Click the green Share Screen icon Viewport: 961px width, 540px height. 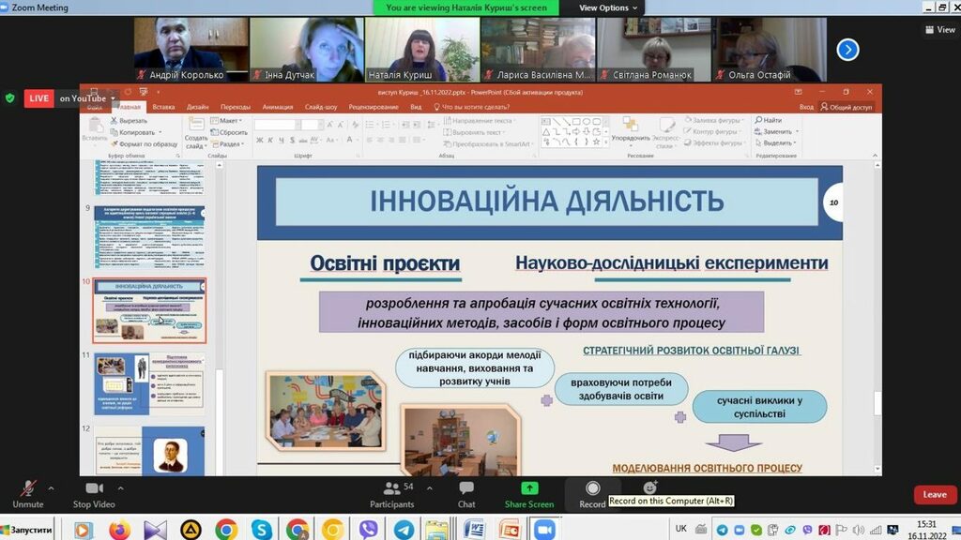[x=529, y=488]
